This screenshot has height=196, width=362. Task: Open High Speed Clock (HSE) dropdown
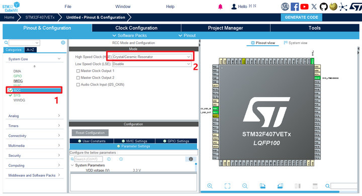(x=152, y=57)
